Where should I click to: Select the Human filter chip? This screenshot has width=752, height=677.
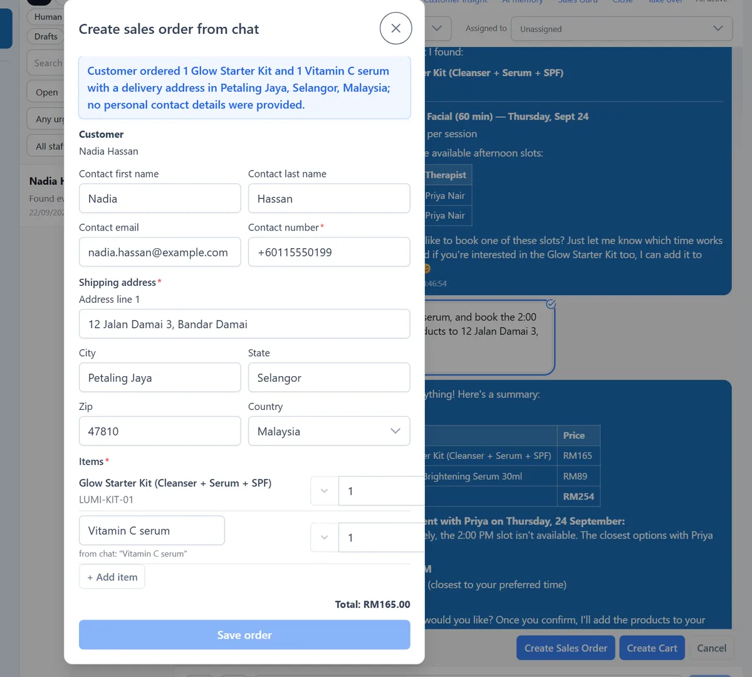(x=46, y=17)
